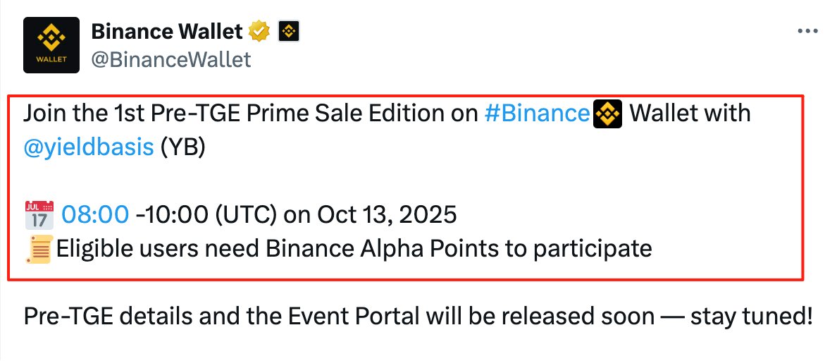Screen dimensions: 837x361
Task: Click the scroll emoji before Eligible users
Action: [39, 249]
